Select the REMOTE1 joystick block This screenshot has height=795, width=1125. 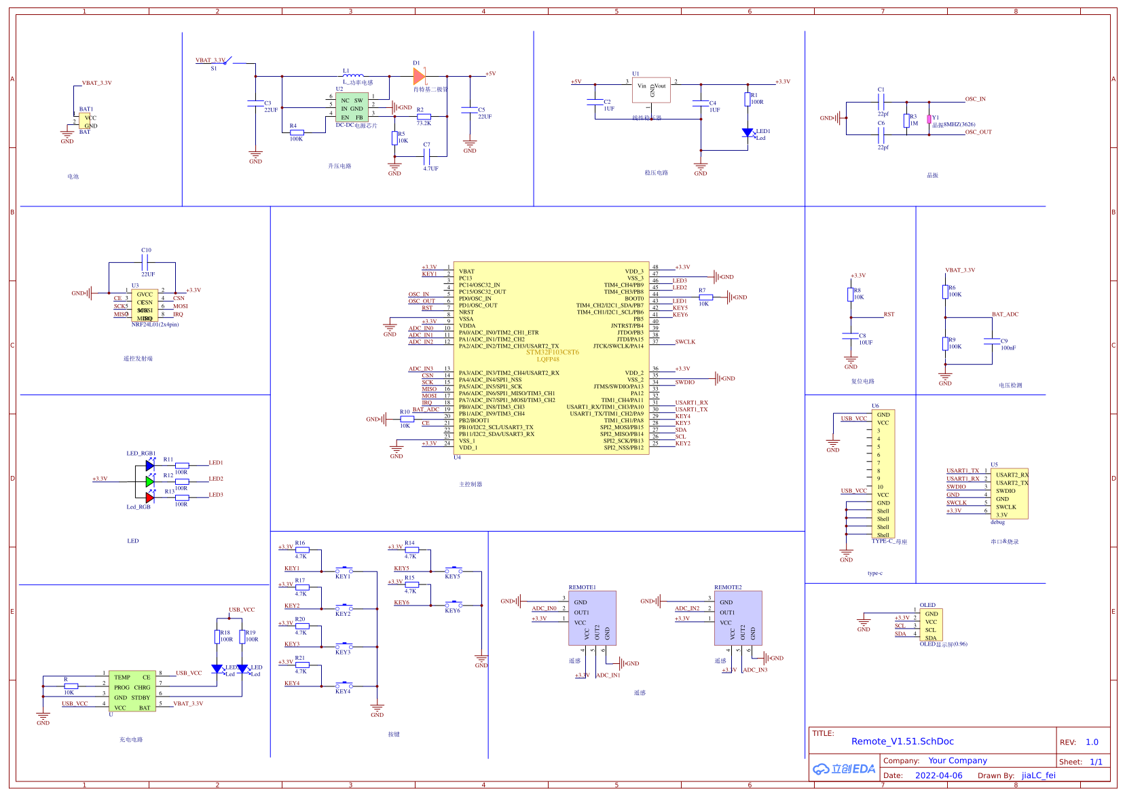592,618
